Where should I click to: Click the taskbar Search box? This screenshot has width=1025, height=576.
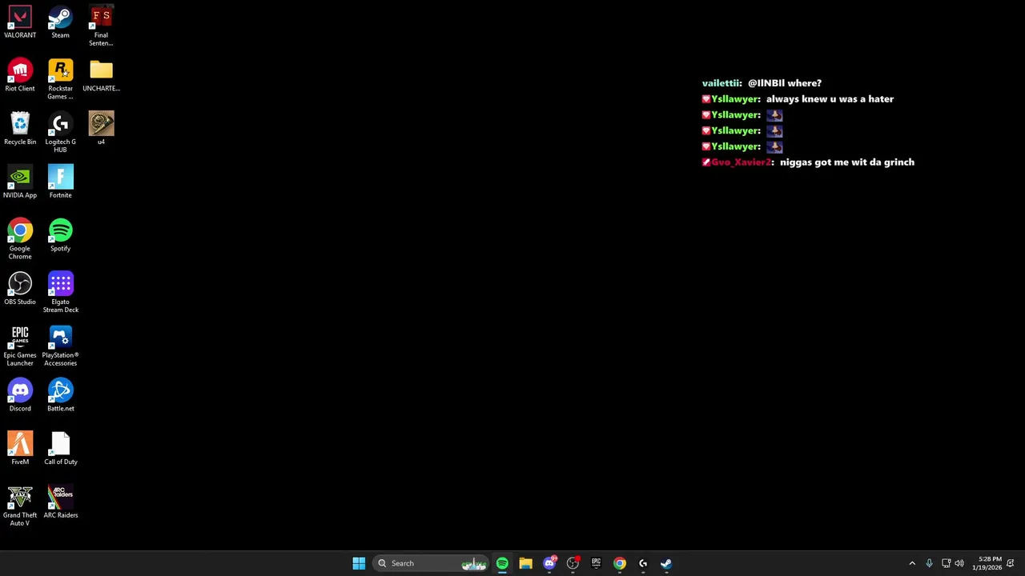pyautogui.click(x=431, y=563)
